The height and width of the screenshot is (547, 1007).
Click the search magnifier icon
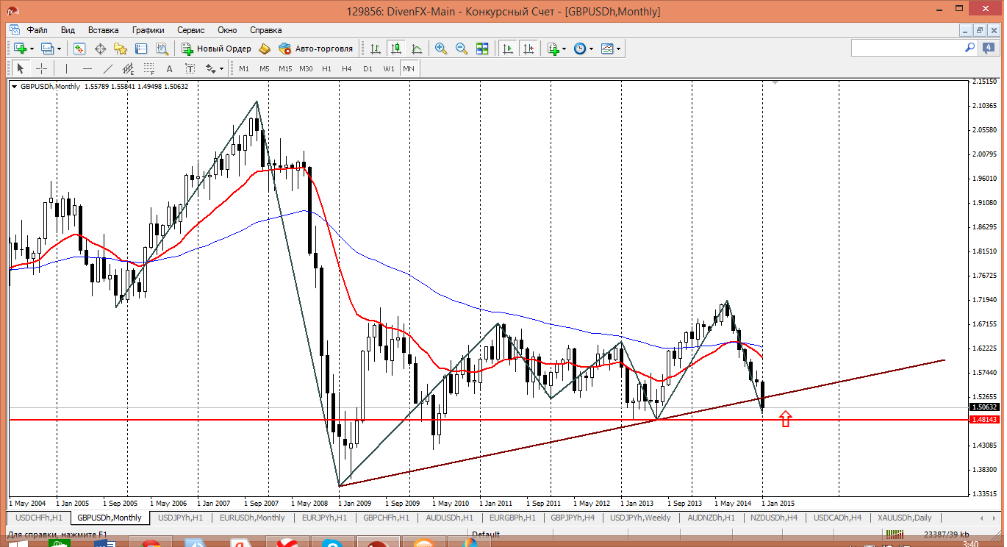[970, 48]
